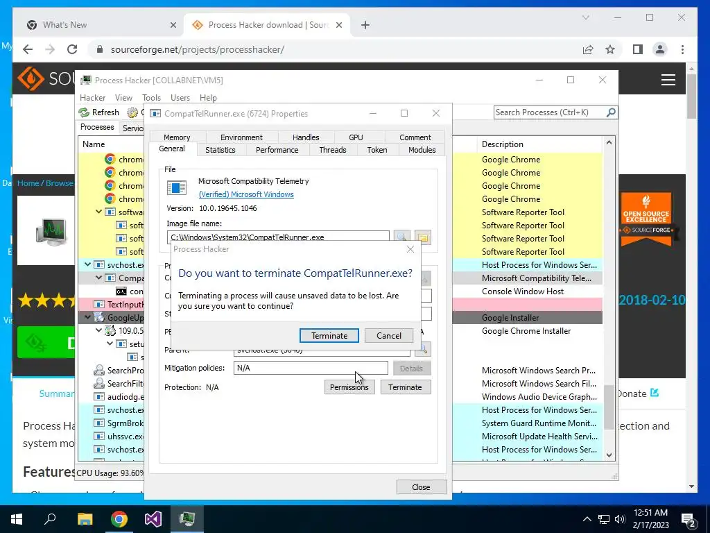
Task: Click the Mitigation policies field
Action: (x=311, y=368)
